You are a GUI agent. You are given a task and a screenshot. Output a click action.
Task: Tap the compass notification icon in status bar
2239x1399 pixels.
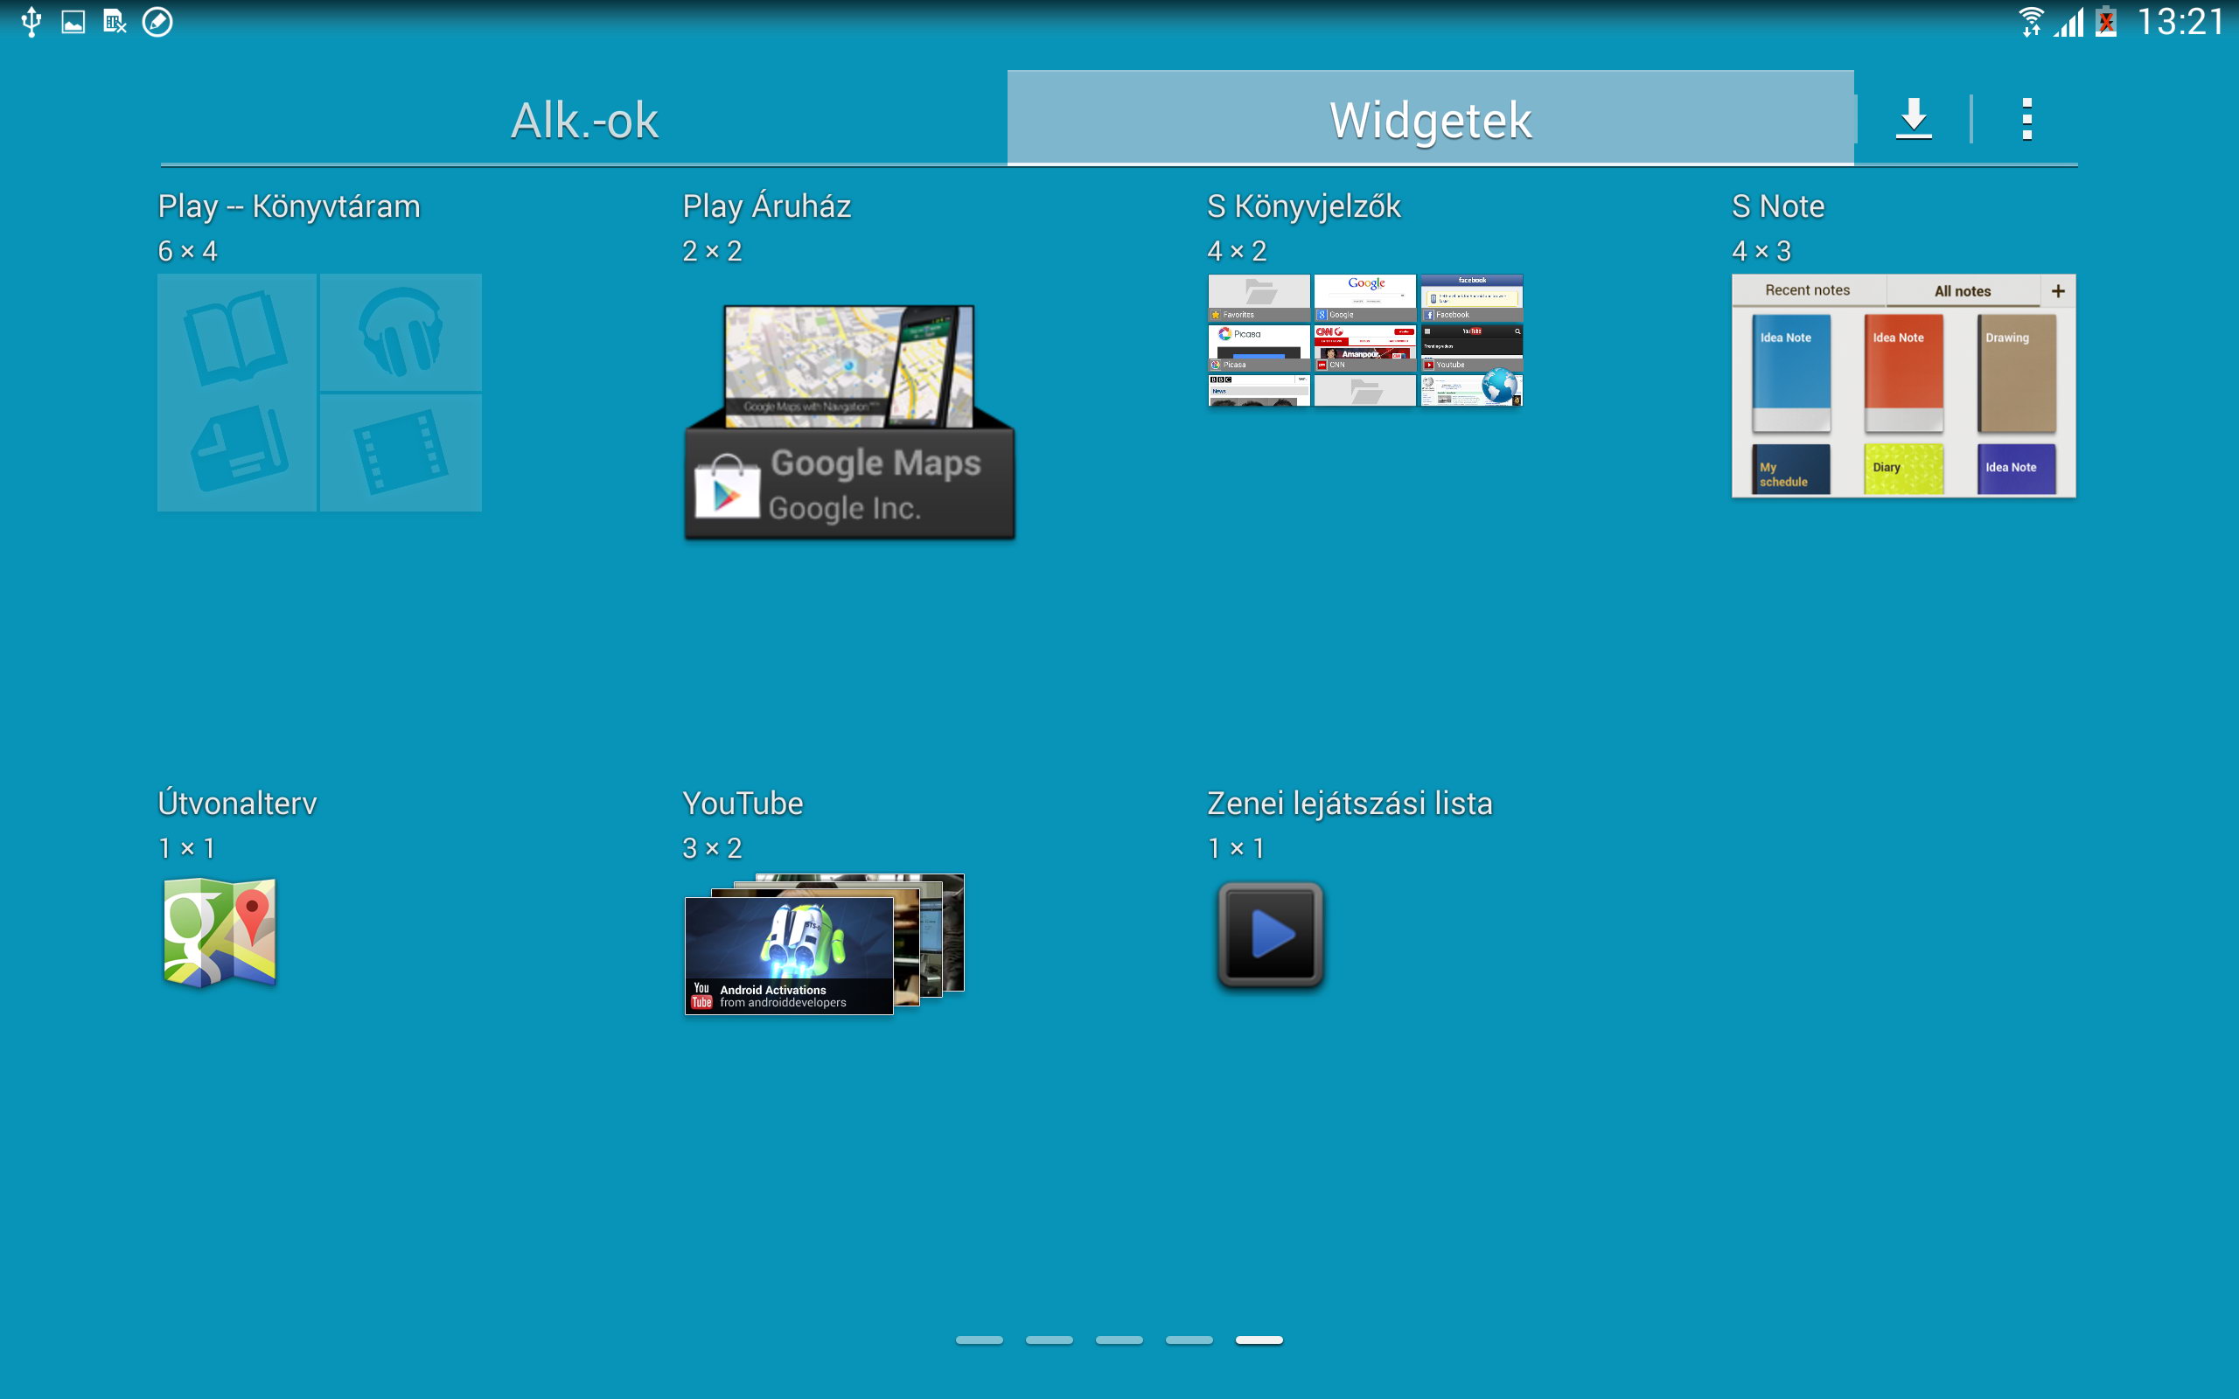157,21
